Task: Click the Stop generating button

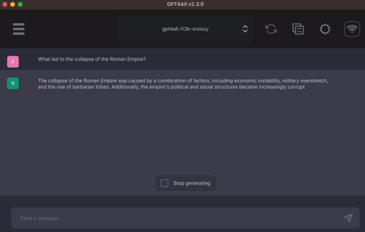Action: pyautogui.click(x=185, y=183)
